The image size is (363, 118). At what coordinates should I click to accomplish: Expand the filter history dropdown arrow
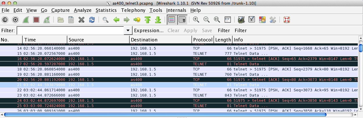tap(128, 30)
